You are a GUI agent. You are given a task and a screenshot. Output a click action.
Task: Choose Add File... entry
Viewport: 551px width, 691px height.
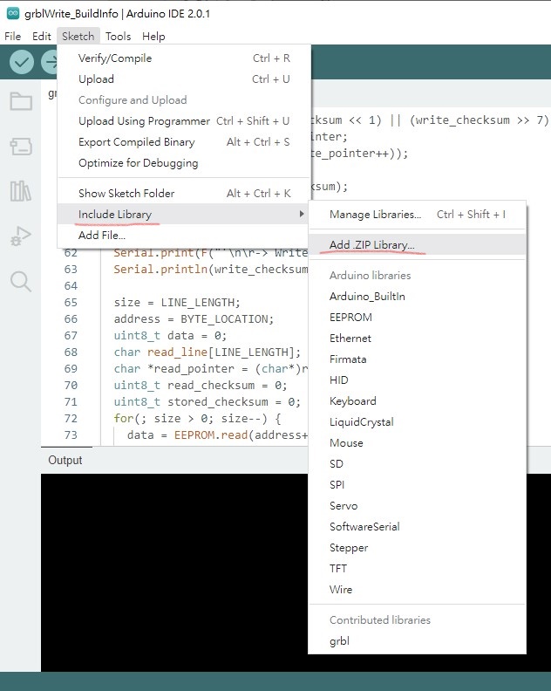coord(184,236)
